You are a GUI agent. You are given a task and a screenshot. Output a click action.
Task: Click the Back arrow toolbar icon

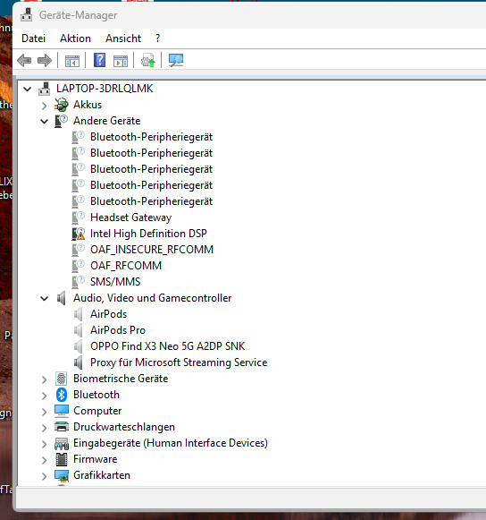tap(24, 60)
